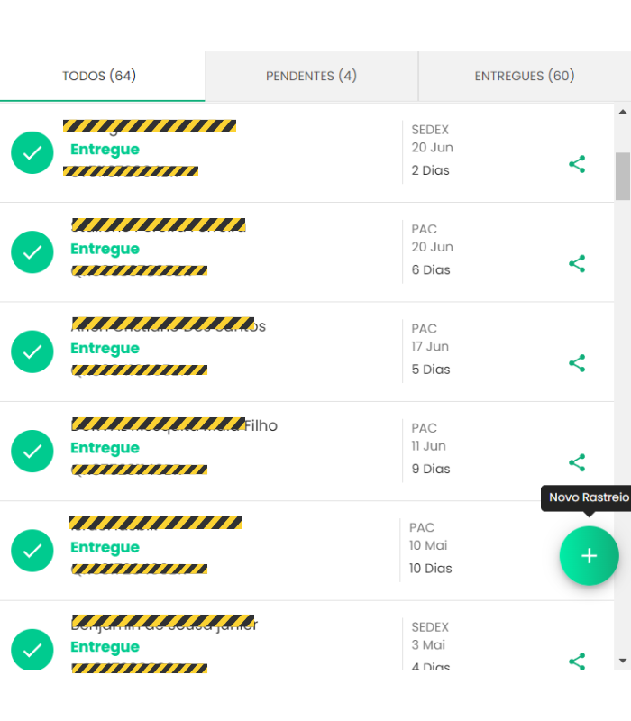The image size is (631, 721).
Task: Show the ENTREGUES (60) tab
Action: 525,76
